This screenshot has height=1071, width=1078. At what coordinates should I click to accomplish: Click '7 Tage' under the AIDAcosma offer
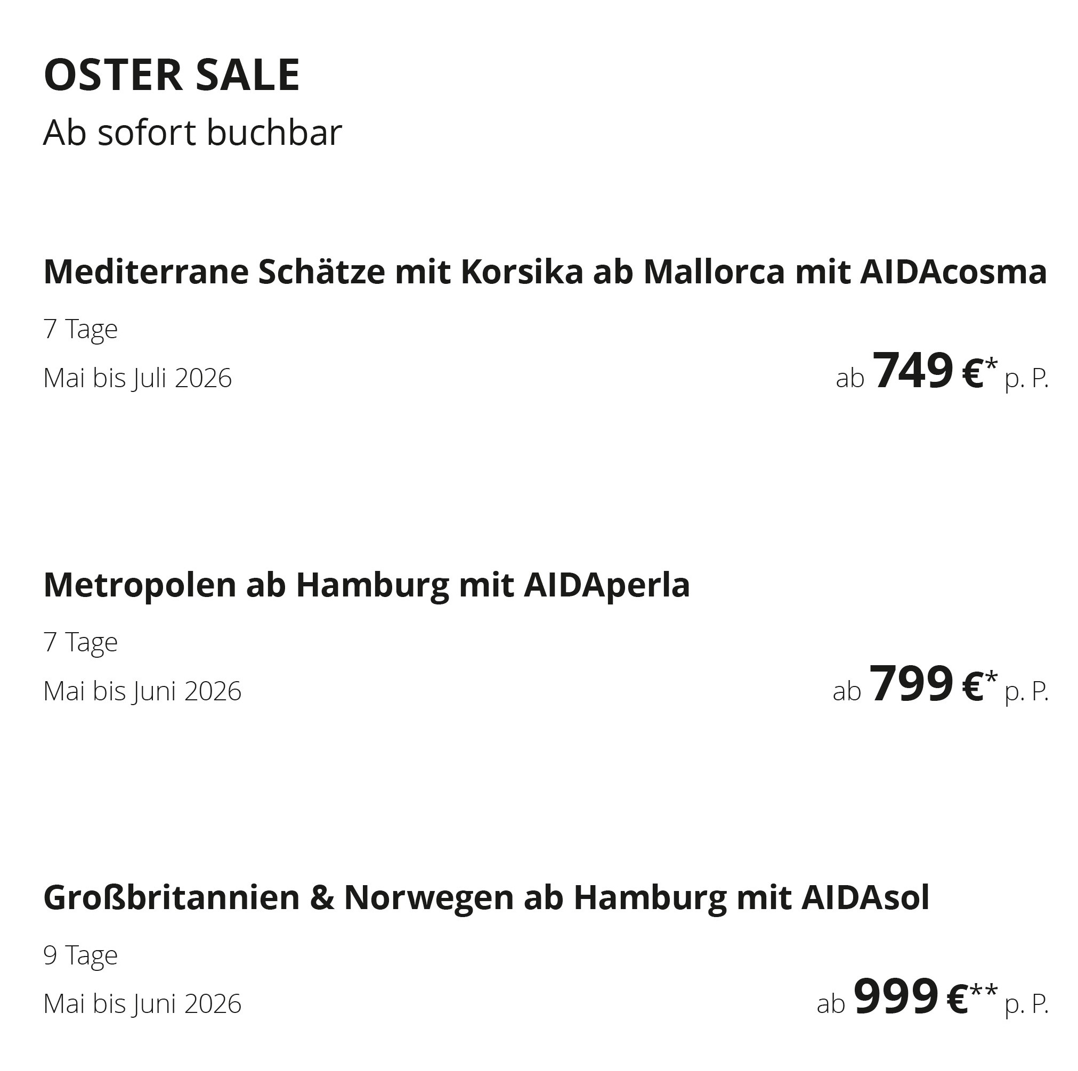click(80, 329)
